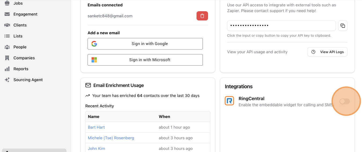Open Michele (Tse) Rosenberg link
Image resolution: width=362 pixels, height=152 pixels.
click(x=111, y=138)
